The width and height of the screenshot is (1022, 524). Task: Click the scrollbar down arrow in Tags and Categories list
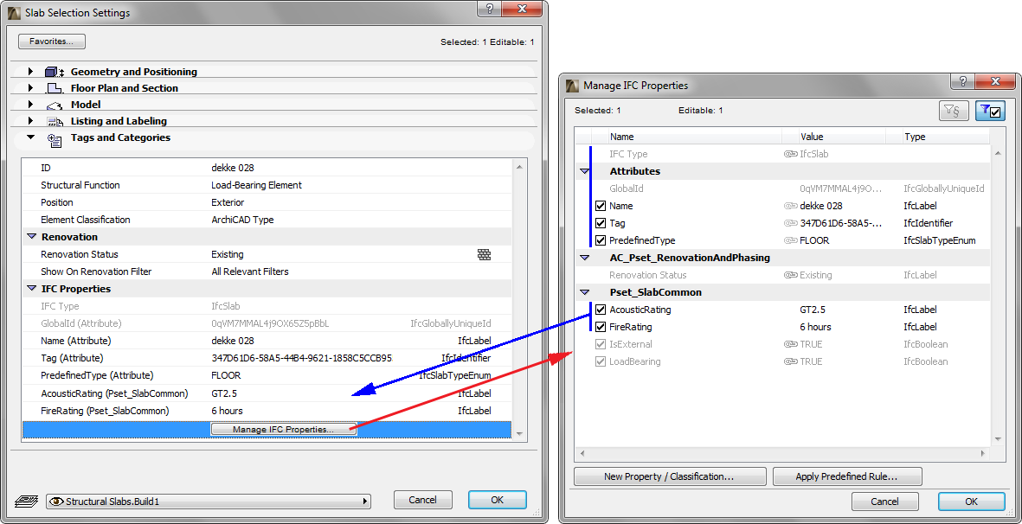[x=519, y=433]
